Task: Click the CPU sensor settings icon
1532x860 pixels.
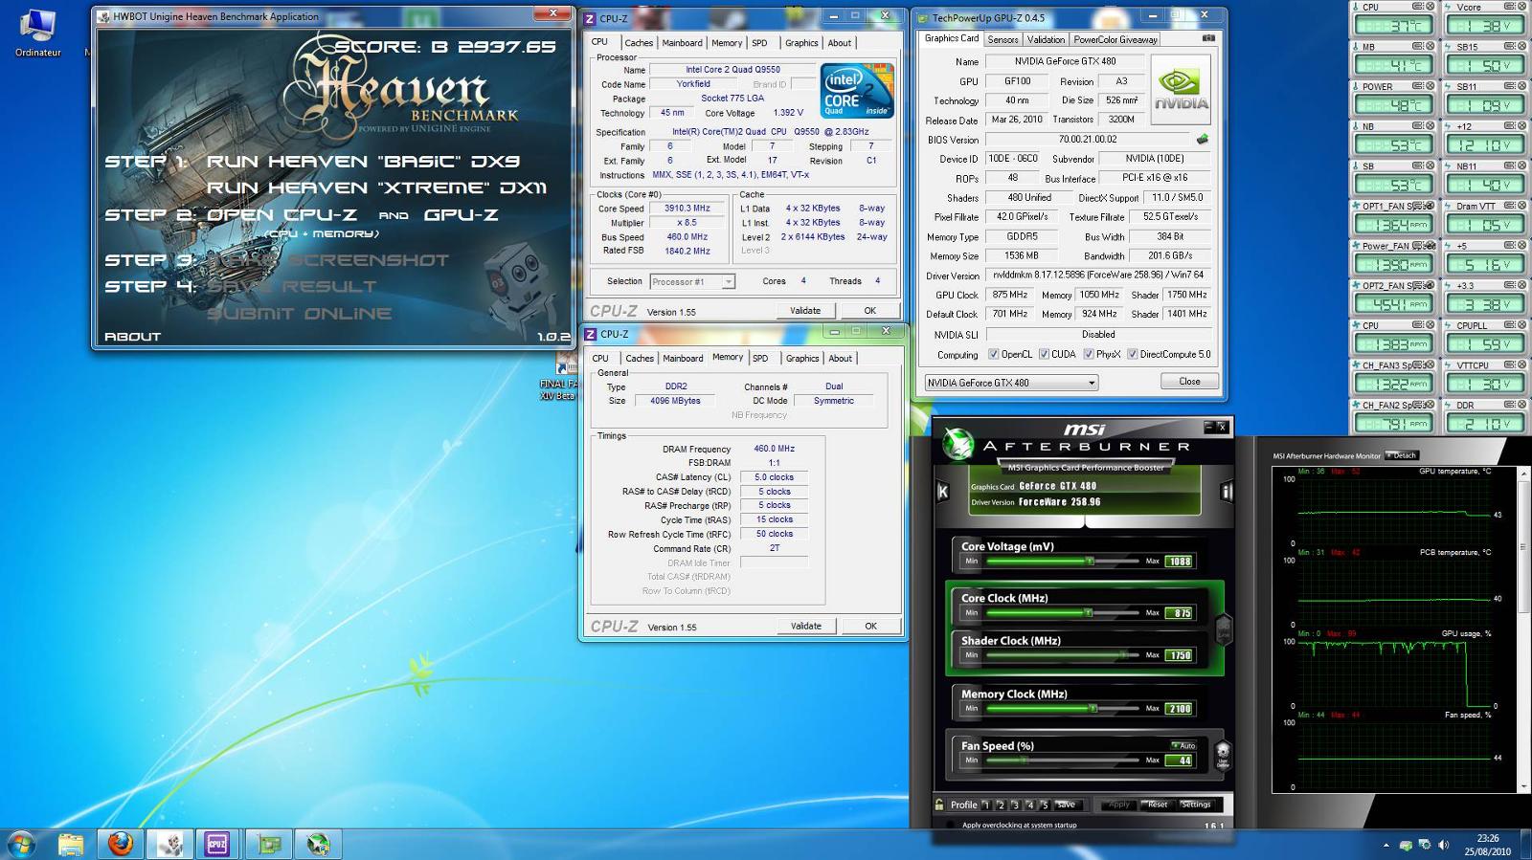Action: [x=1419, y=6]
